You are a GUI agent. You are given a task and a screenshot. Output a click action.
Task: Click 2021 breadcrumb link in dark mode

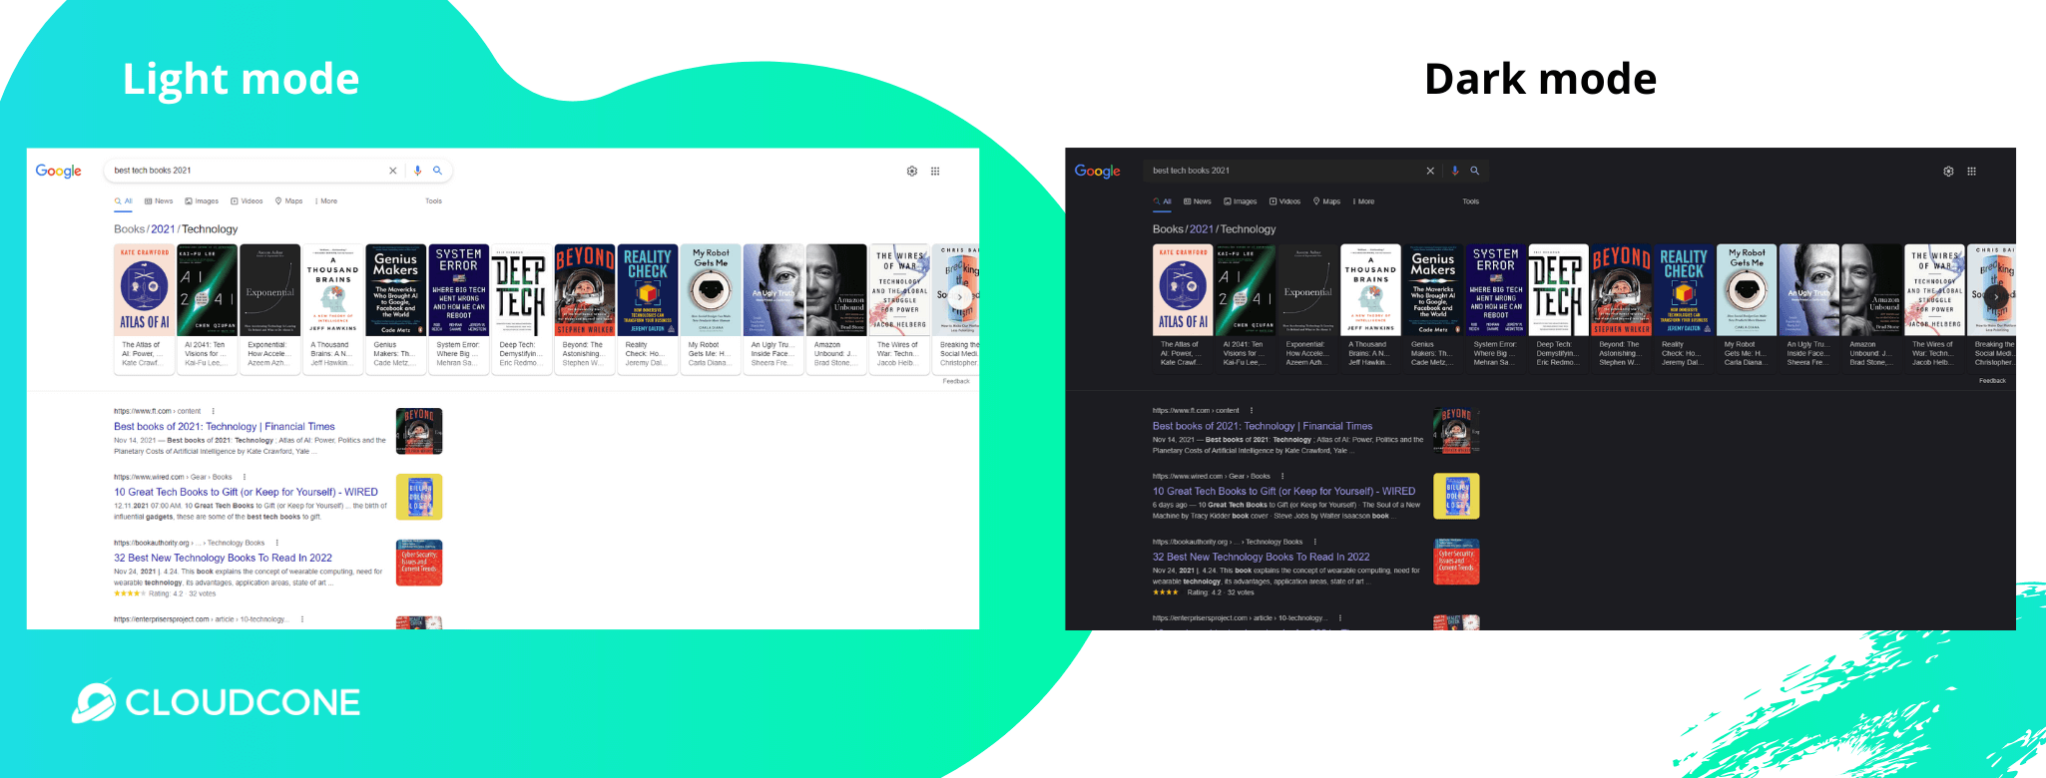(x=1202, y=229)
